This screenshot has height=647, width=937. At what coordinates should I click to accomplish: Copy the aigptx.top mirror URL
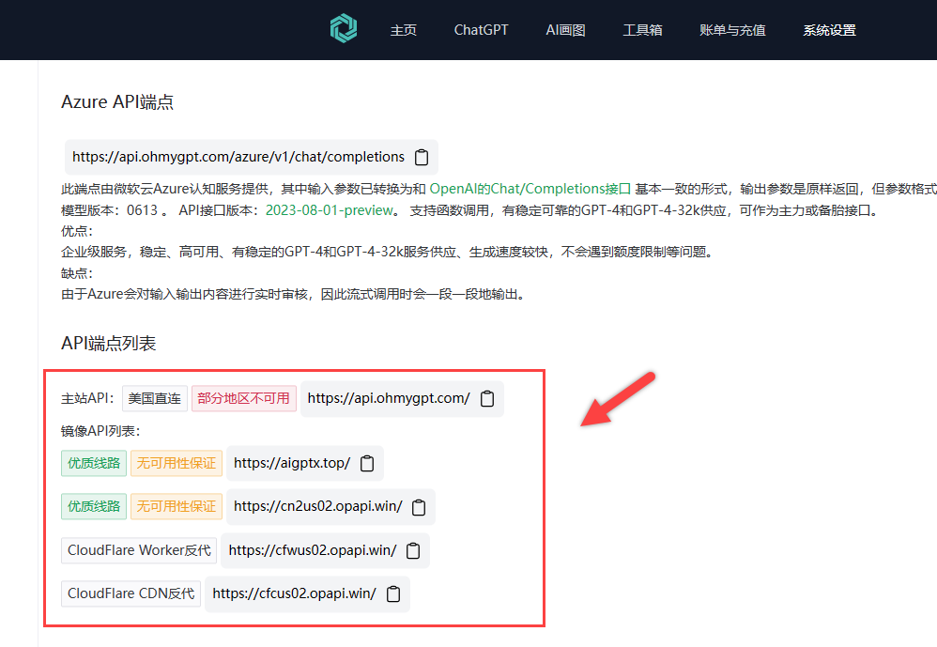click(x=367, y=463)
